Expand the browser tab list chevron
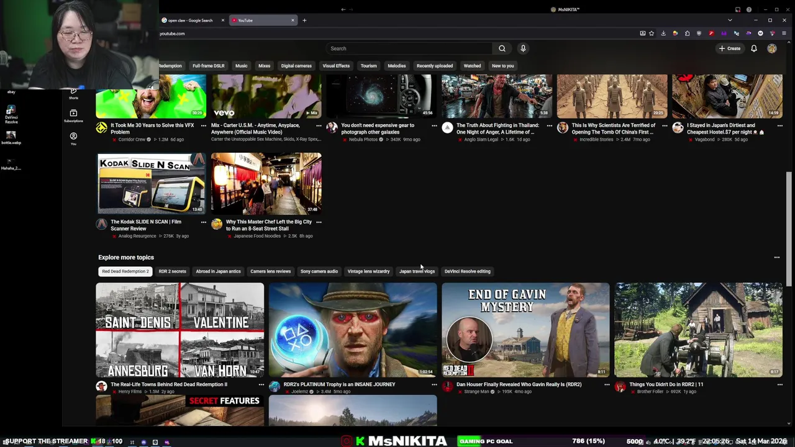Screen dimensions: 795x447 click(x=730, y=20)
